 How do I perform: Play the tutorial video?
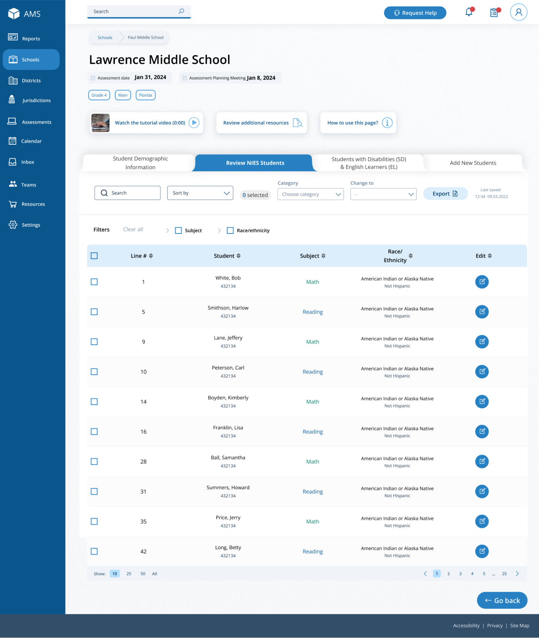click(x=194, y=123)
